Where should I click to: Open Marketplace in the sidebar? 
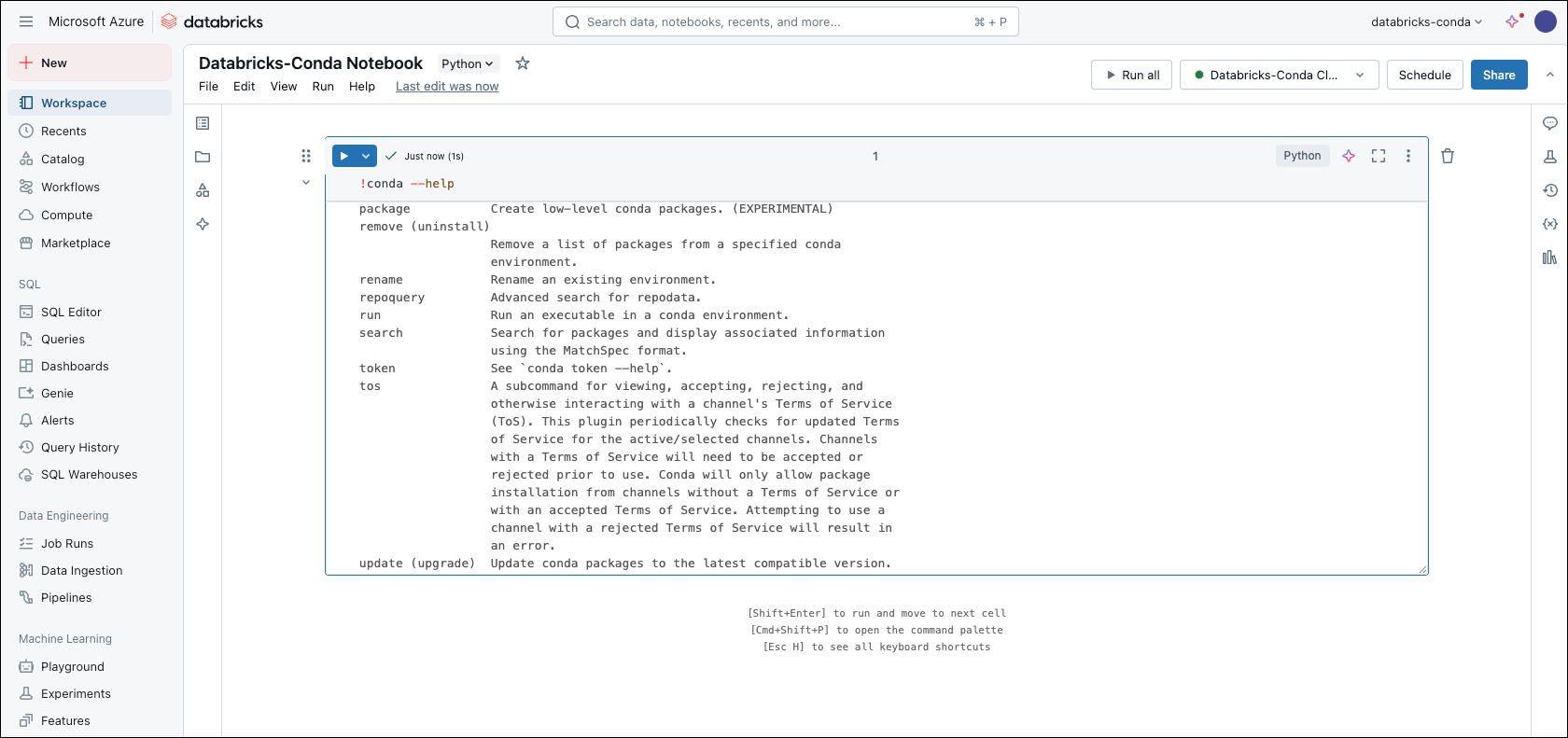pos(90,243)
